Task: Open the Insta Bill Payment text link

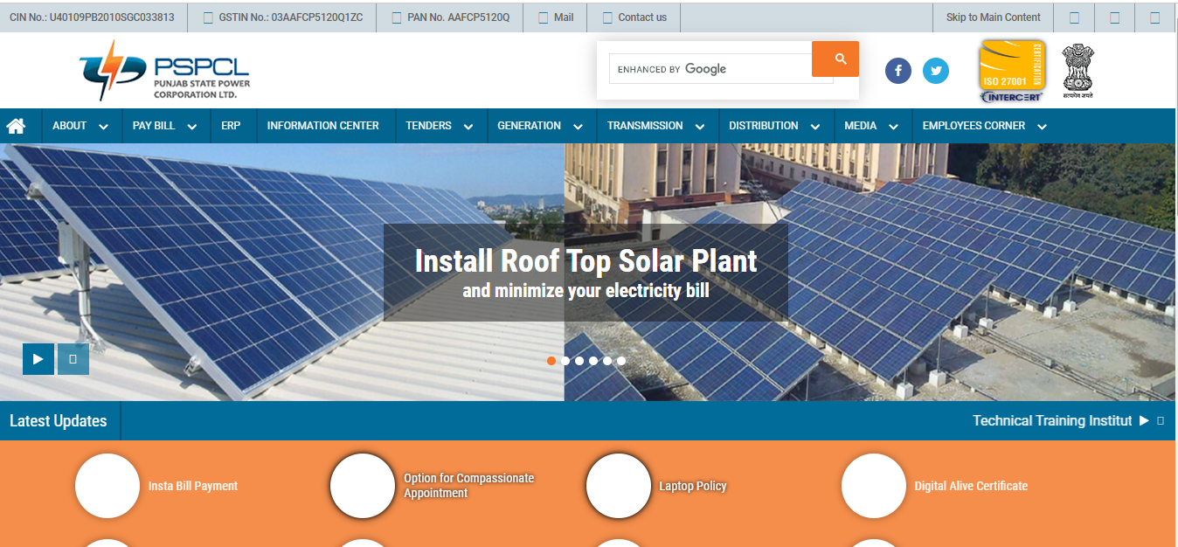Action: click(x=193, y=486)
